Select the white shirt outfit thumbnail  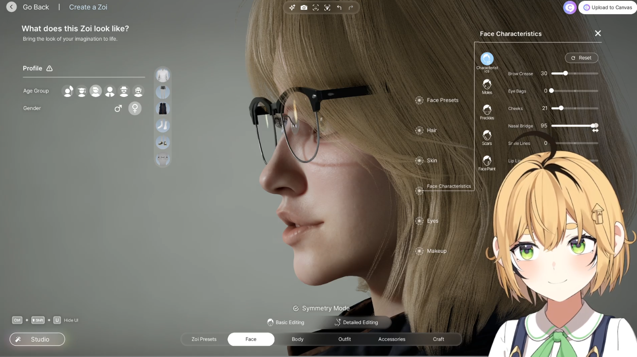(x=163, y=75)
